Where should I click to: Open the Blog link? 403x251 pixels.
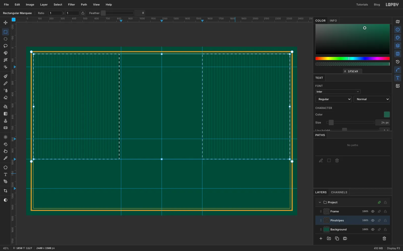pos(377,5)
